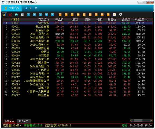Open the 发售交易 tab

[x=12, y=8]
